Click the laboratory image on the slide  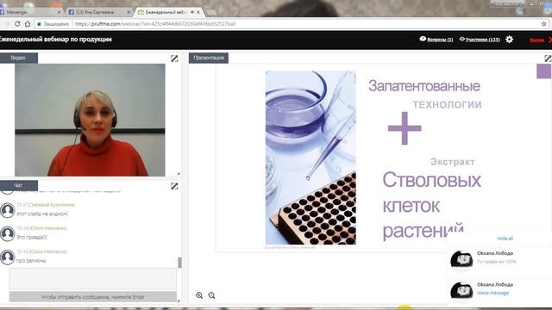click(310, 158)
